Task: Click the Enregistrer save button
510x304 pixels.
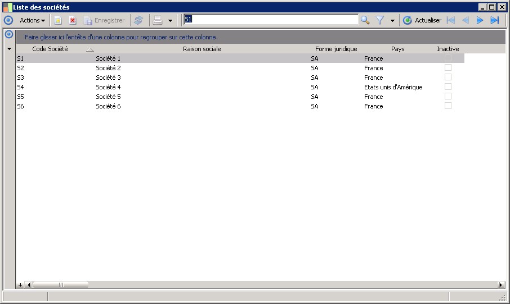Action: point(104,20)
